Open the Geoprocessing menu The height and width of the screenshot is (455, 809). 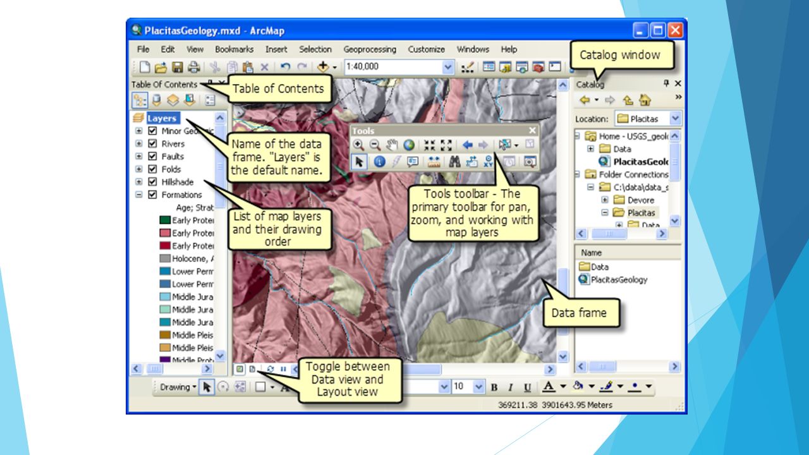[370, 49]
